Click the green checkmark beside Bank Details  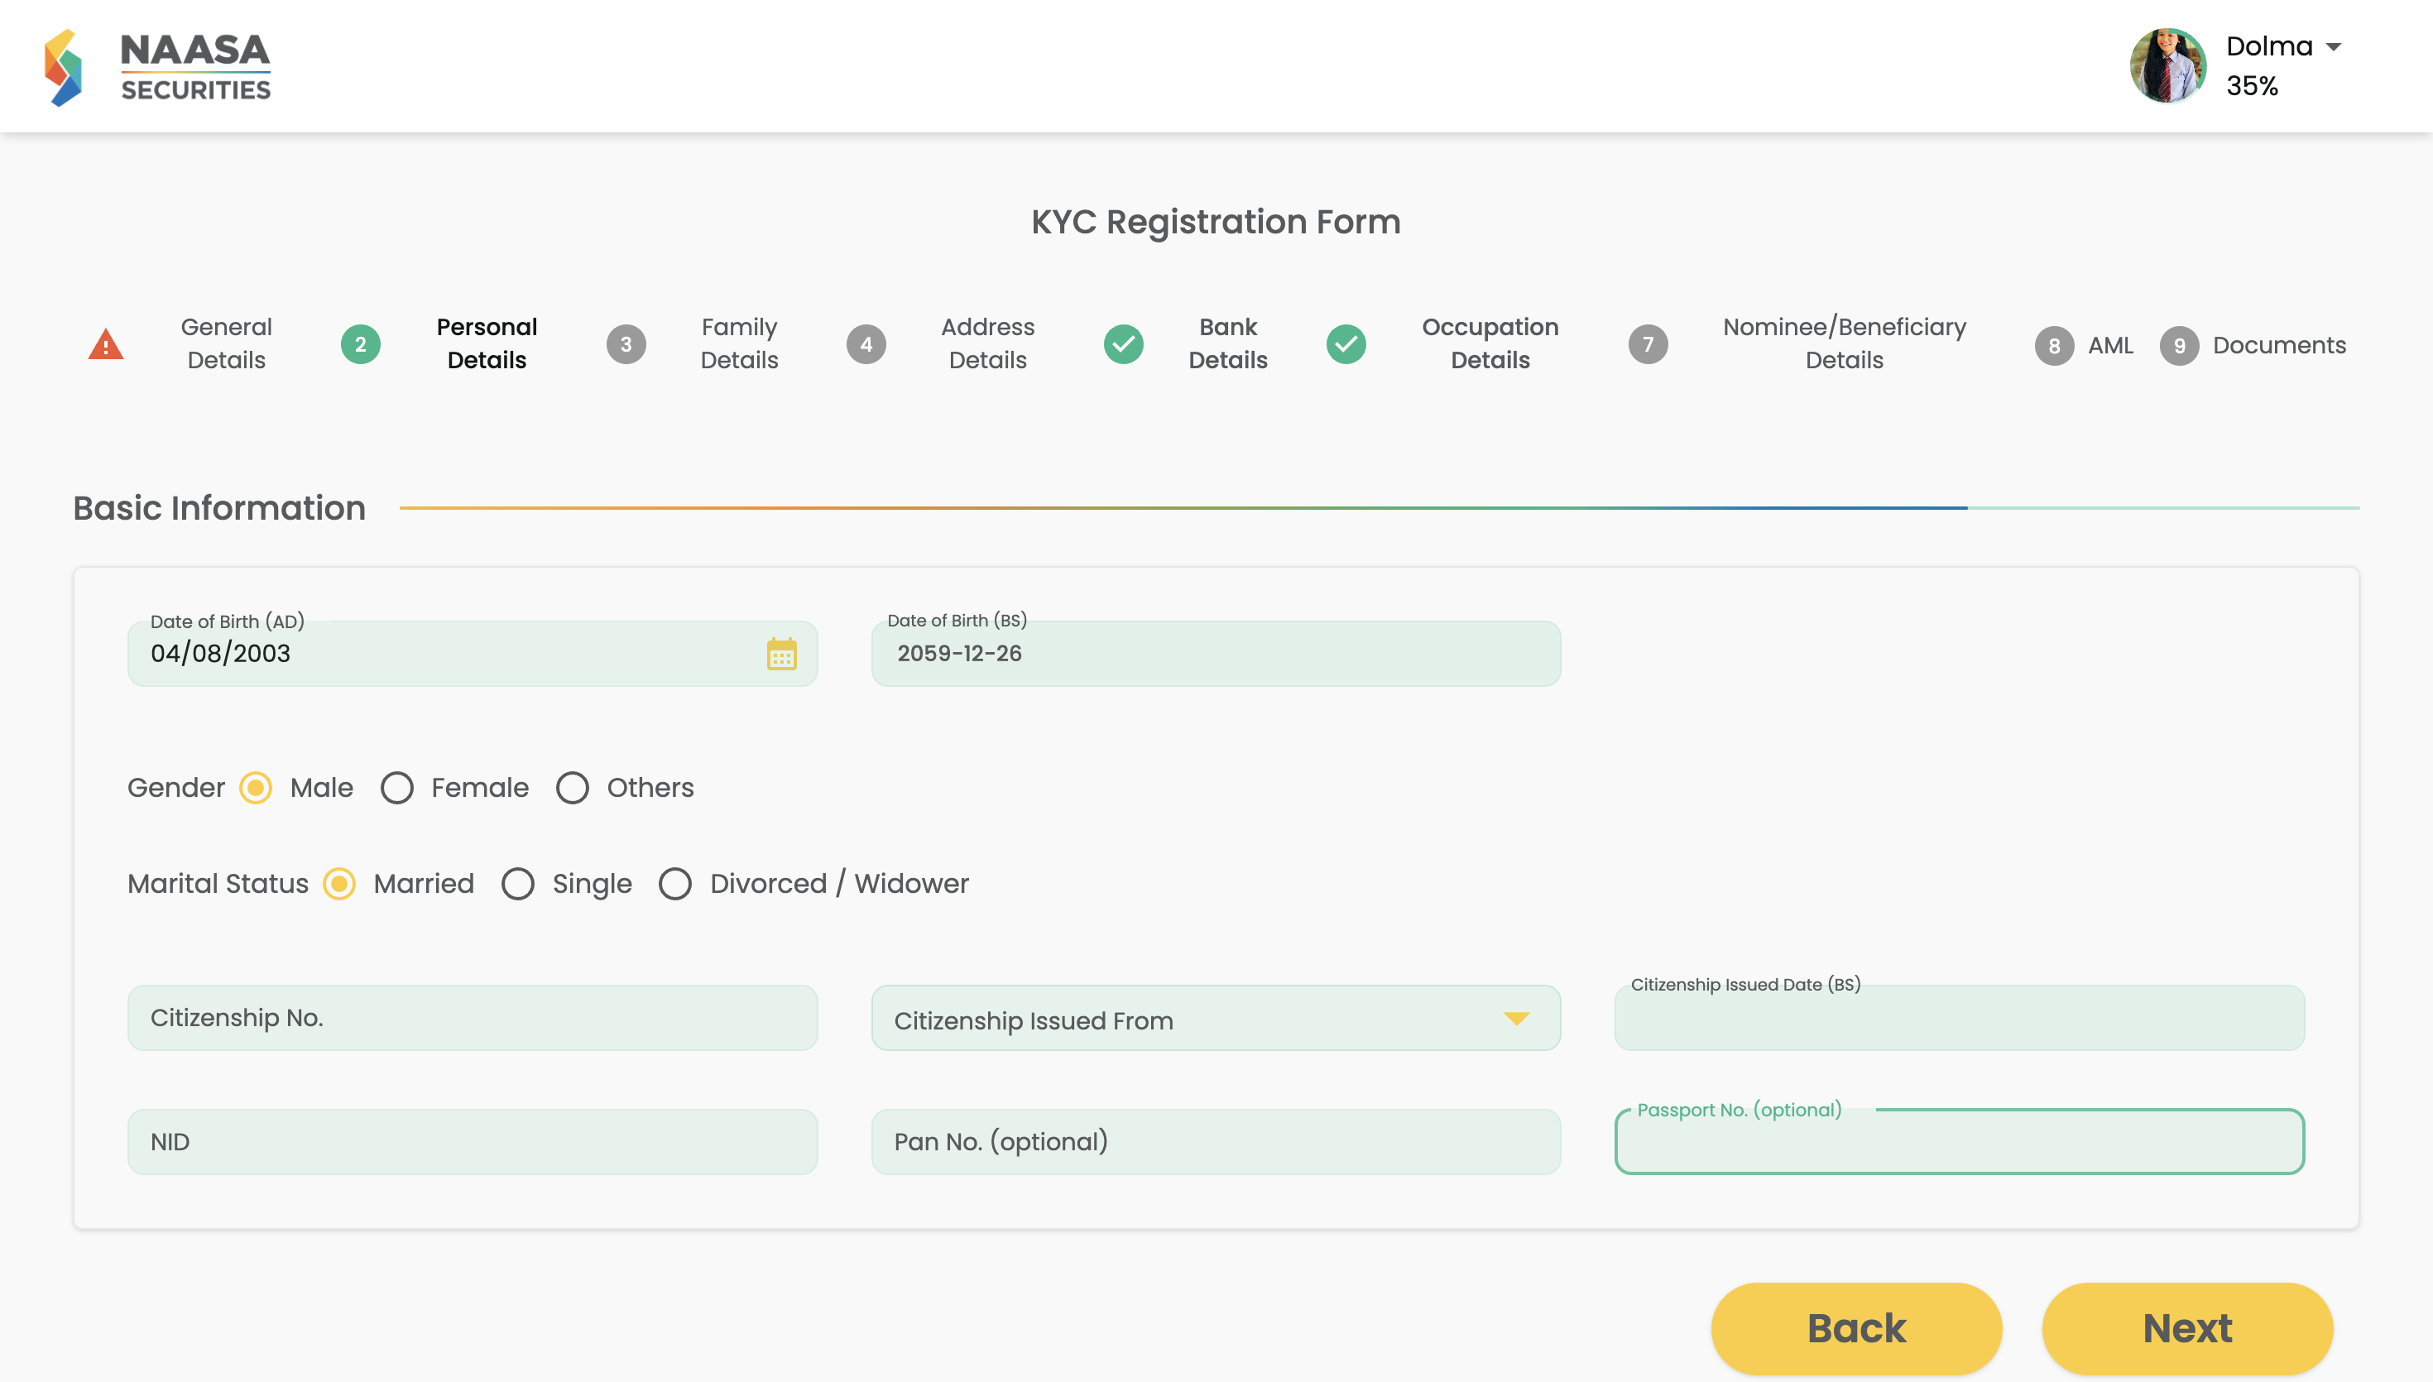[1124, 343]
